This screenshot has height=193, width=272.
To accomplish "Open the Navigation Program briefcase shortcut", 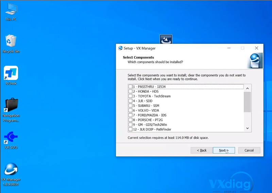I will tap(11, 110).
